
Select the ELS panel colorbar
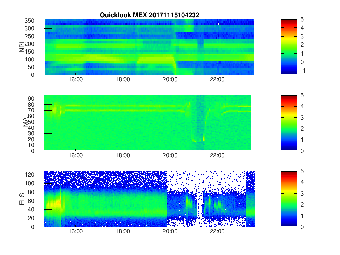tap(289, 199)
